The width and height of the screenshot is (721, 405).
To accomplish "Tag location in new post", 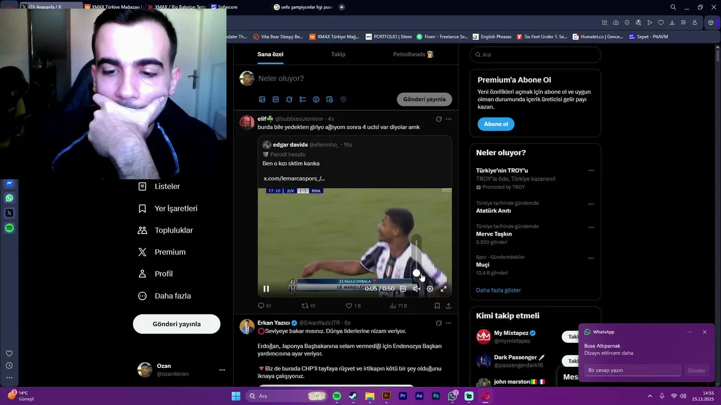I will [x=343, y=100].
